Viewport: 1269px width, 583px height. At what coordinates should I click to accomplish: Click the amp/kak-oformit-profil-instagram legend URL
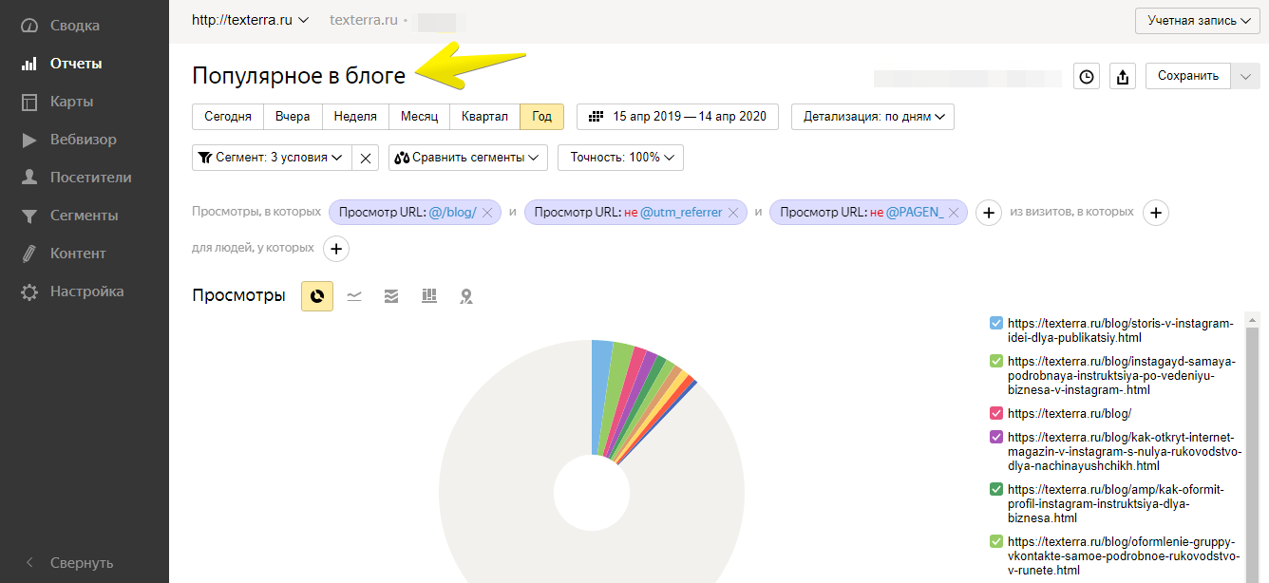pyautogui.click(x=1116, y=503)
